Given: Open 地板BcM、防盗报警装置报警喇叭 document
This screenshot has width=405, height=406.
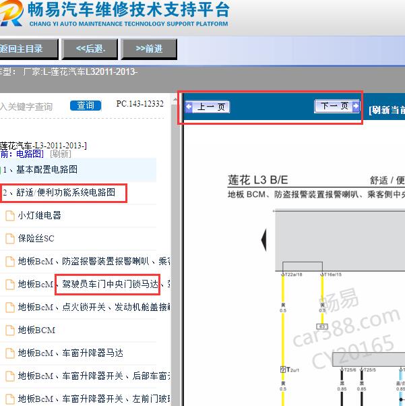Looking at the screenshot, I should click(x=94, y=261).
